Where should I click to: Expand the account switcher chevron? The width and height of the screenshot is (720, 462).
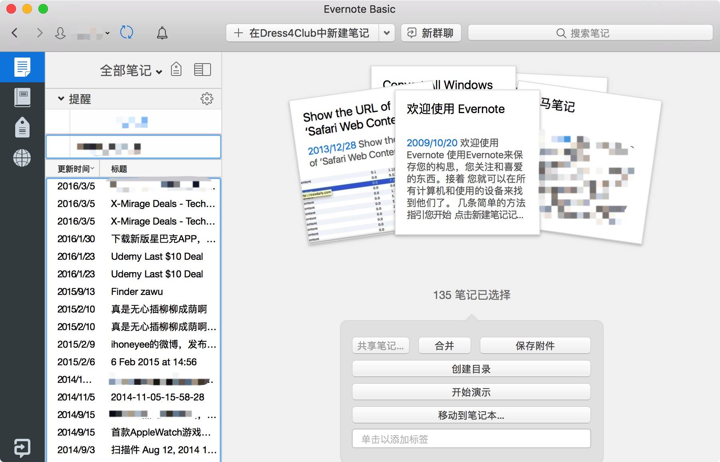click(107, 33)
